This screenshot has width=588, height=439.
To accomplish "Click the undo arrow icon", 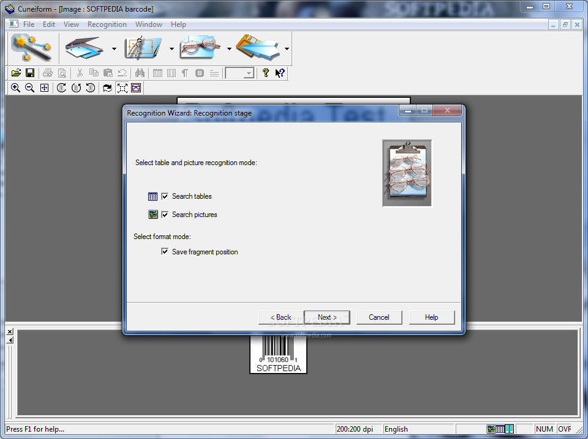I will coord(123,73).
